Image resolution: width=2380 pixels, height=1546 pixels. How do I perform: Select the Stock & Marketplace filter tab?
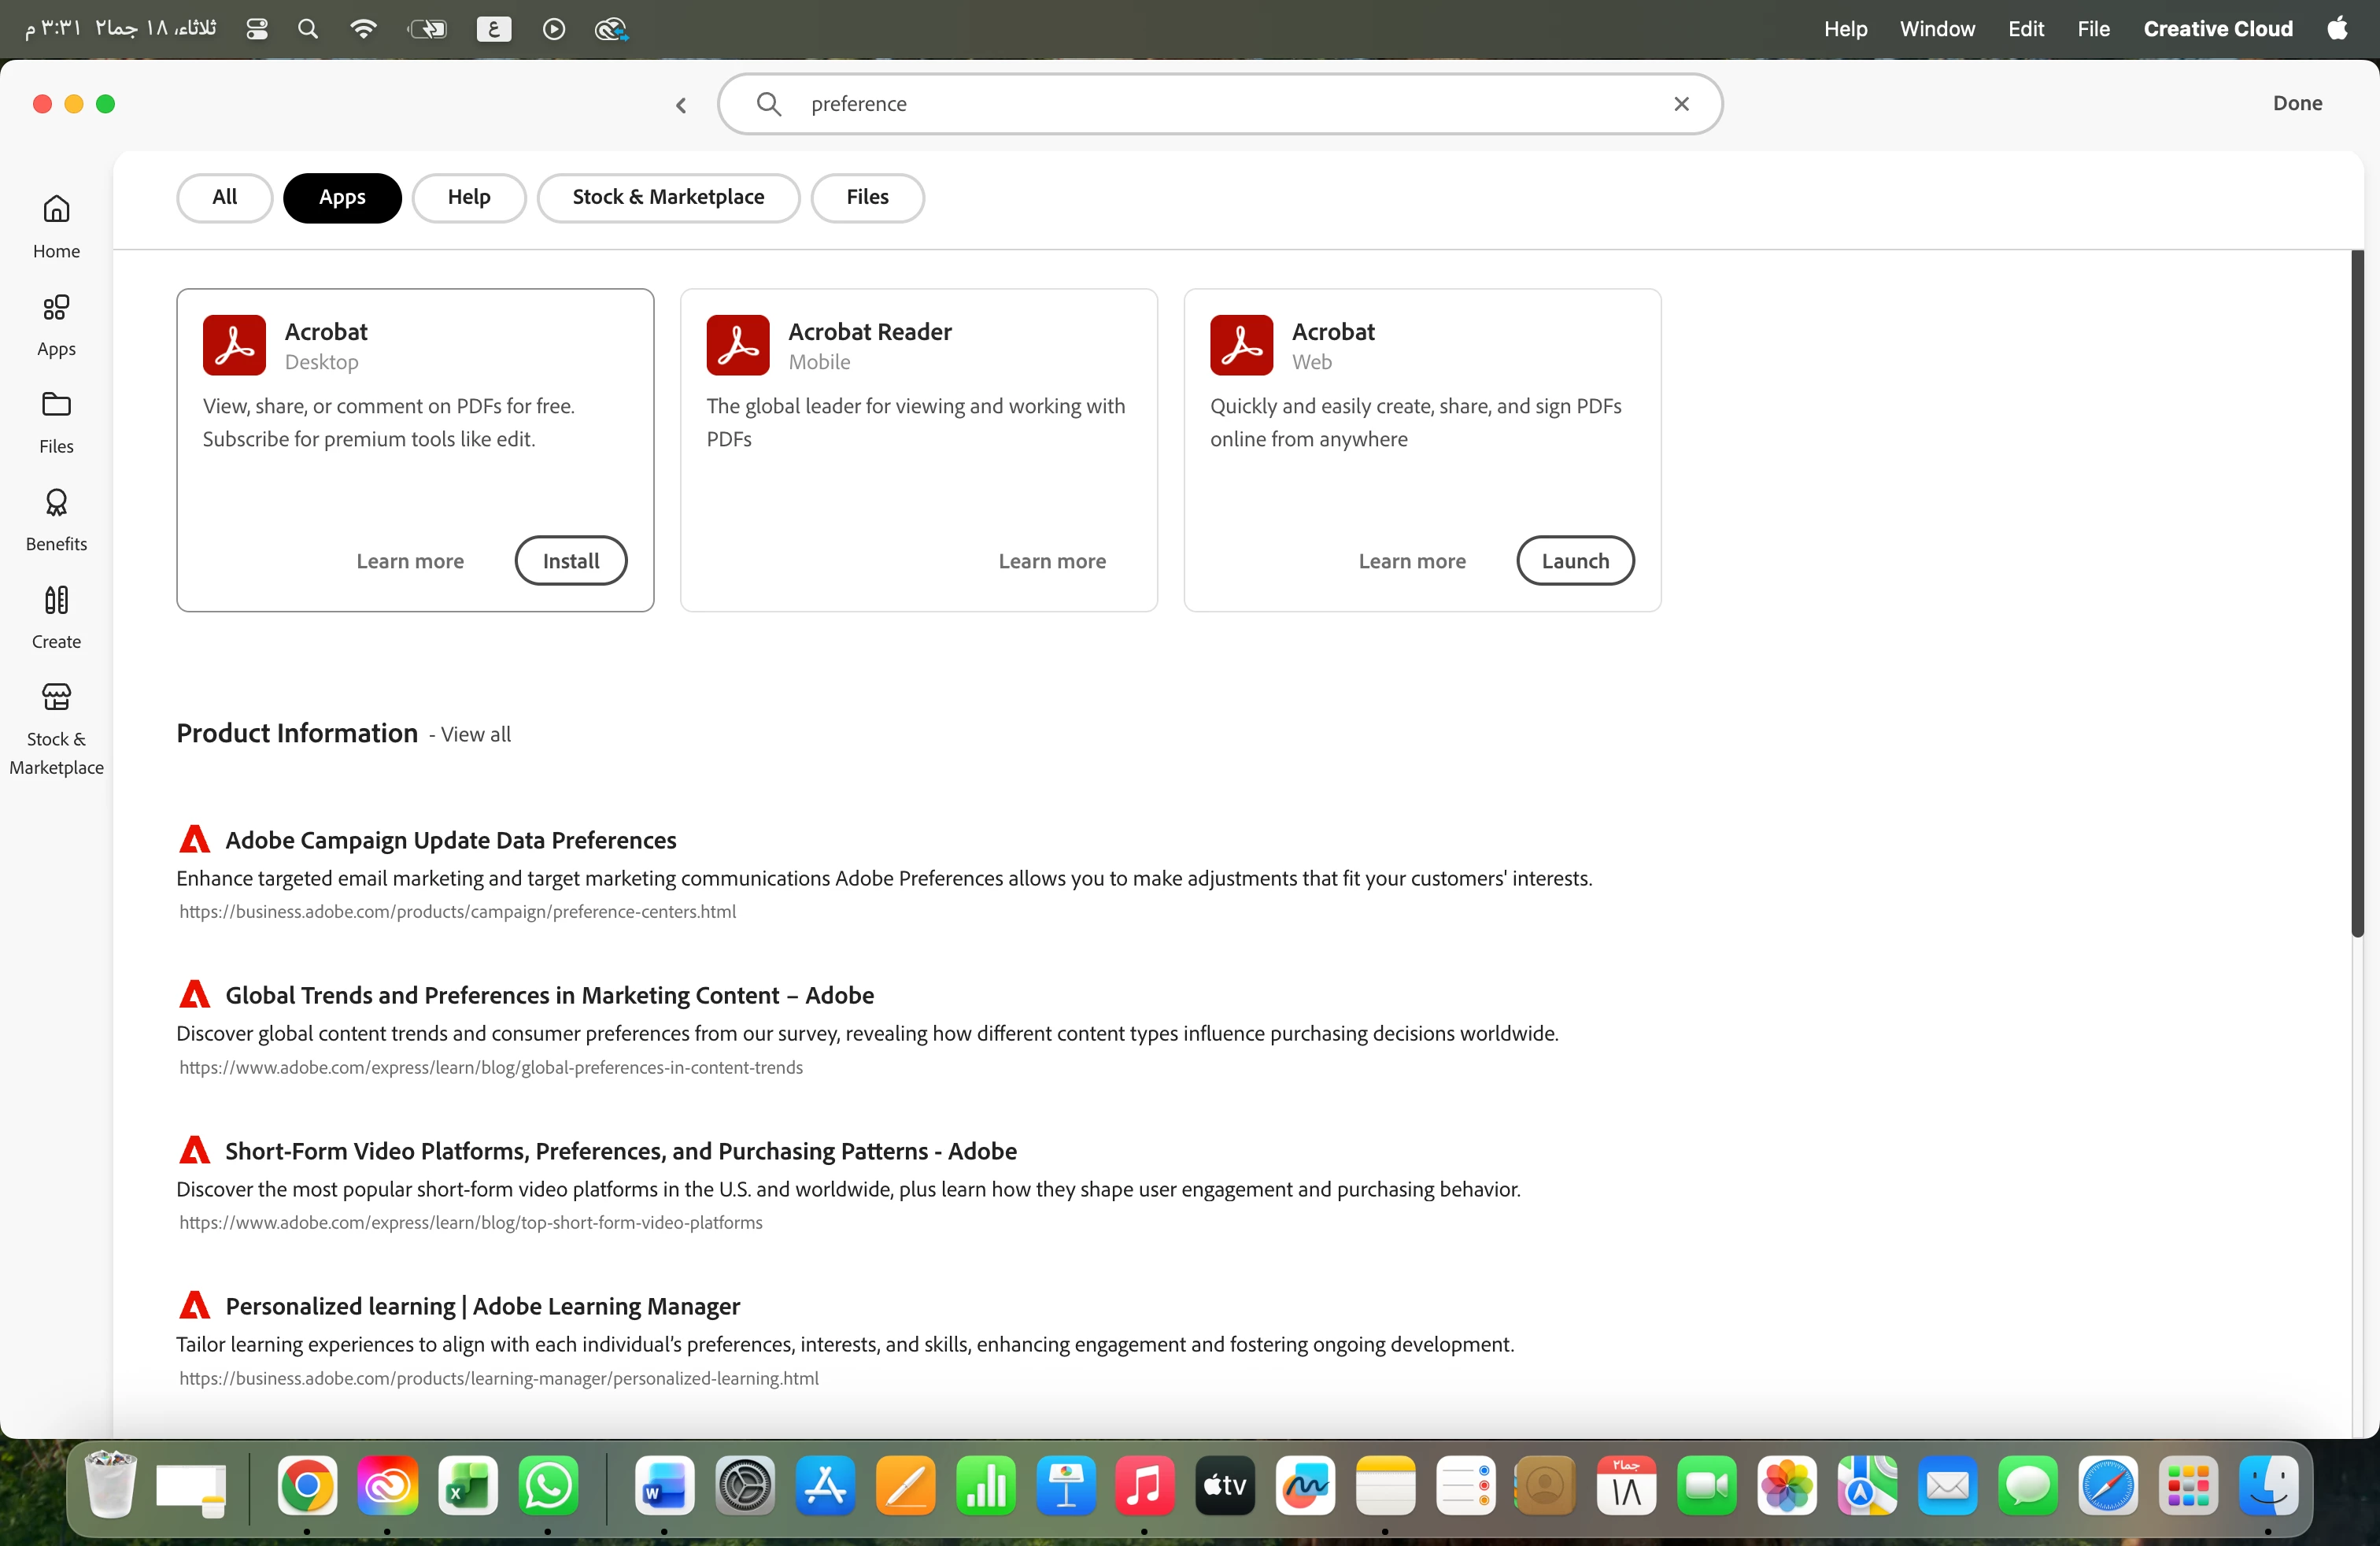[668, 197]
